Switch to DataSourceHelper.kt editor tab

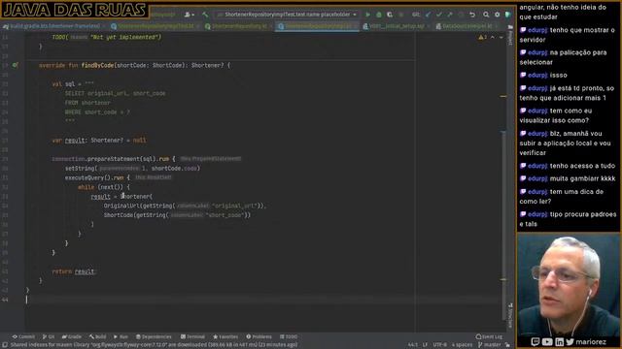pyautogui.click(x=466, y=26)
